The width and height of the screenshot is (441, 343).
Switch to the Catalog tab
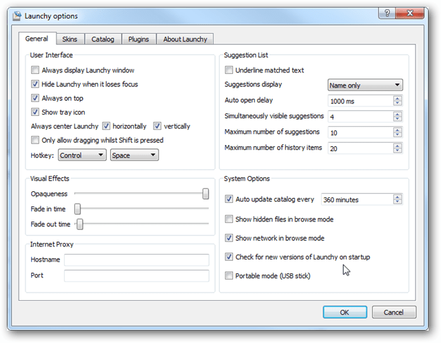coord(103,39)
